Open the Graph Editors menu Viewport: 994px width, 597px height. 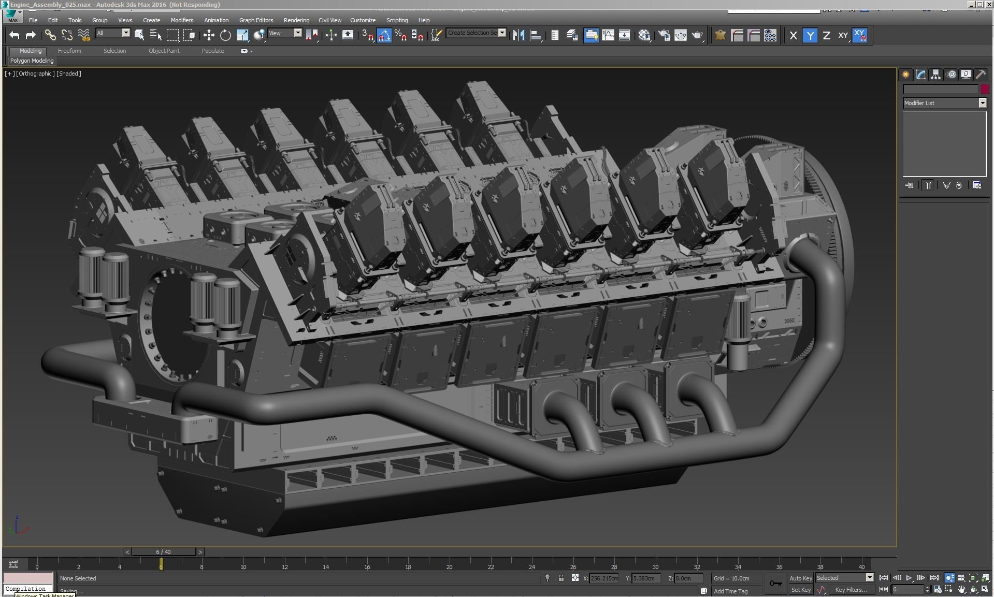[x=256, y=20]
